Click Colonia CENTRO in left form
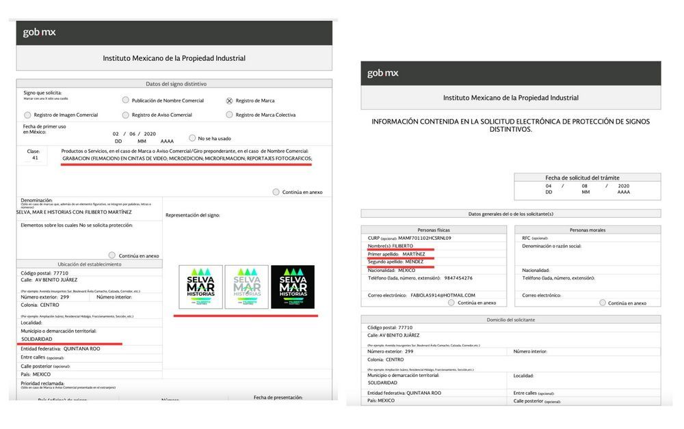Screen dimensions: 684x429 (40, 305)
